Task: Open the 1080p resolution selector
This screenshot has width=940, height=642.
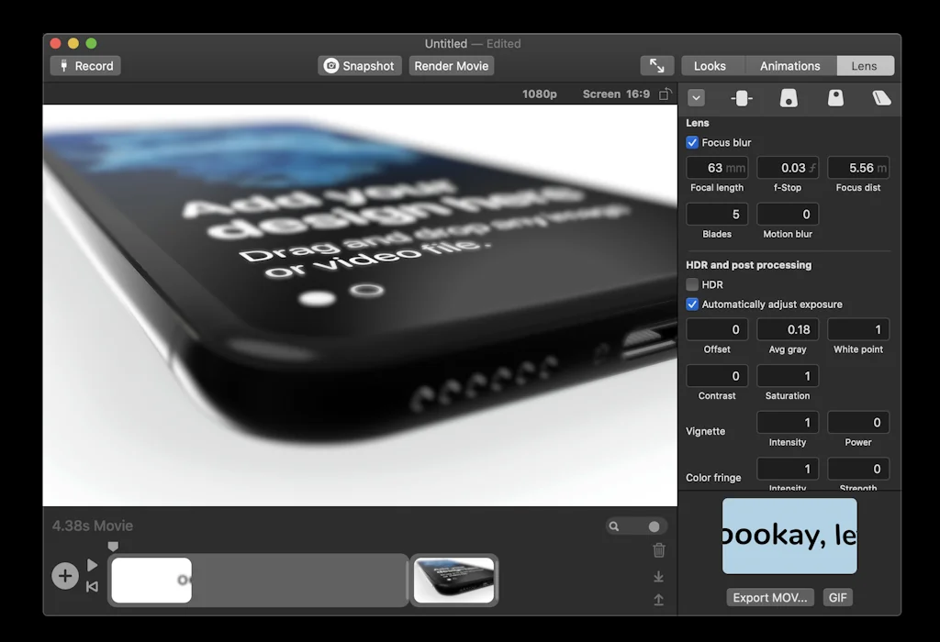Action: tap(540, 94)
